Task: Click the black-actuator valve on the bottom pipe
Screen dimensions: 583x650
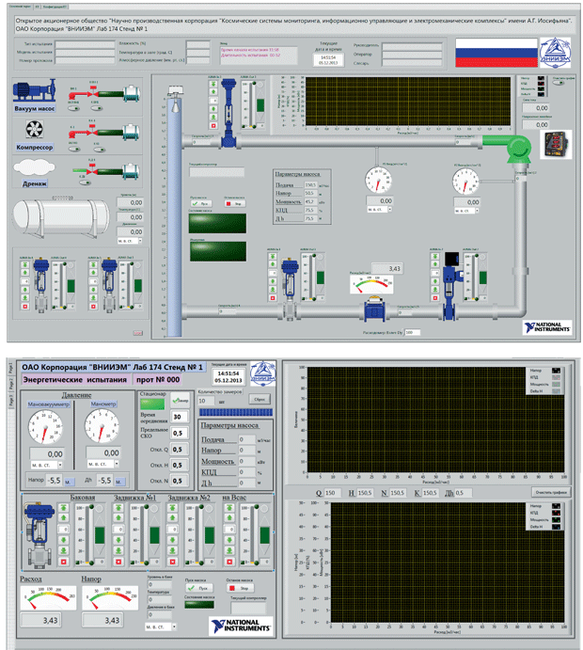Action: click(x=450, y=286)
